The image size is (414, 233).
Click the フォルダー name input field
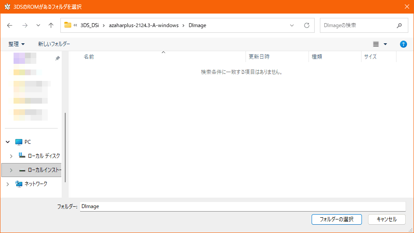[x=242, y=206]
